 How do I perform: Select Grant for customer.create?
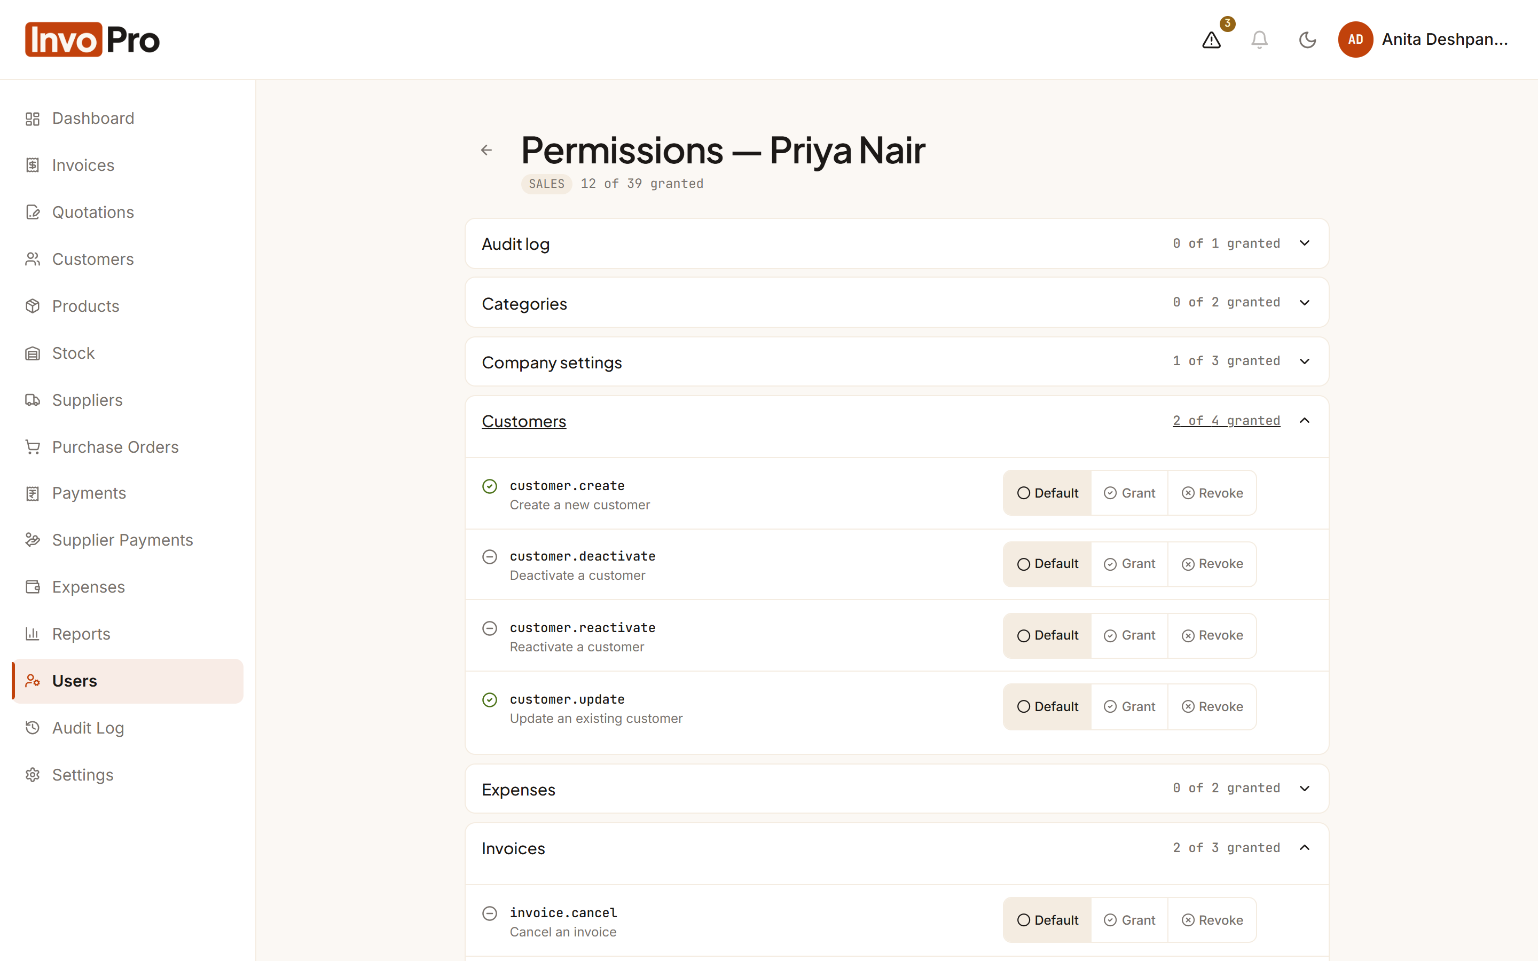[1129, 493]
